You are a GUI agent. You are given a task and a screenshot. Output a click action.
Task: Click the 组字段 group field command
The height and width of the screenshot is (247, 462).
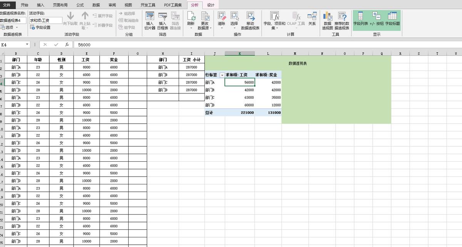(x=127, y=27)
